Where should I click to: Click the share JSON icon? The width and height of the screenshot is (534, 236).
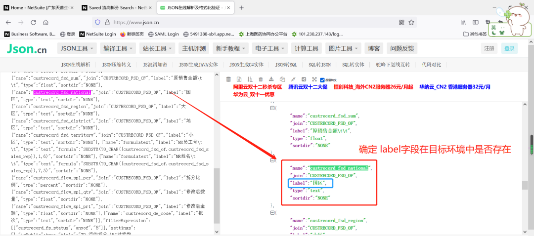point(304,79)
